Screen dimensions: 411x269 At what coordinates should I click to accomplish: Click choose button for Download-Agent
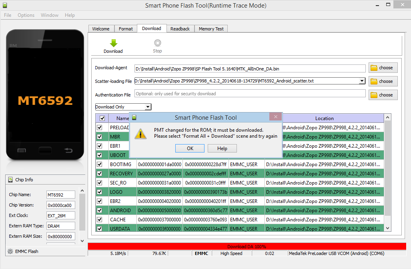(x=383, y=68)
